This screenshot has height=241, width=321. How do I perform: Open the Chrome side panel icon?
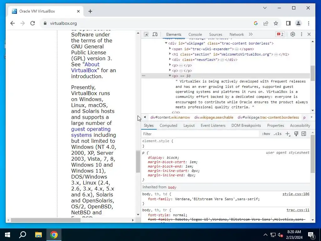pos(288,23)
